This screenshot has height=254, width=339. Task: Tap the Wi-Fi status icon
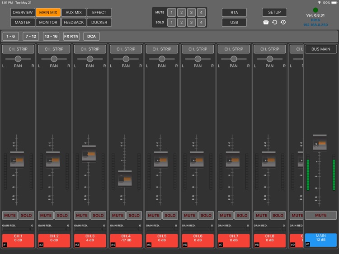[x=319, y=3]
